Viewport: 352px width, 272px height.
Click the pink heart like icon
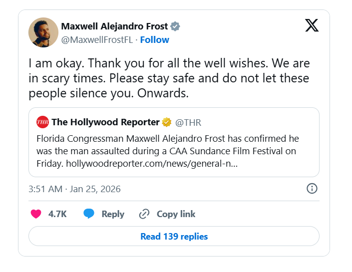pos(36,214)
